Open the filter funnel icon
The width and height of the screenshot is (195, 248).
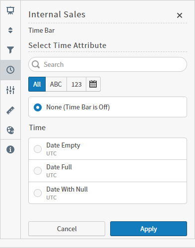[x=10, y=50]
